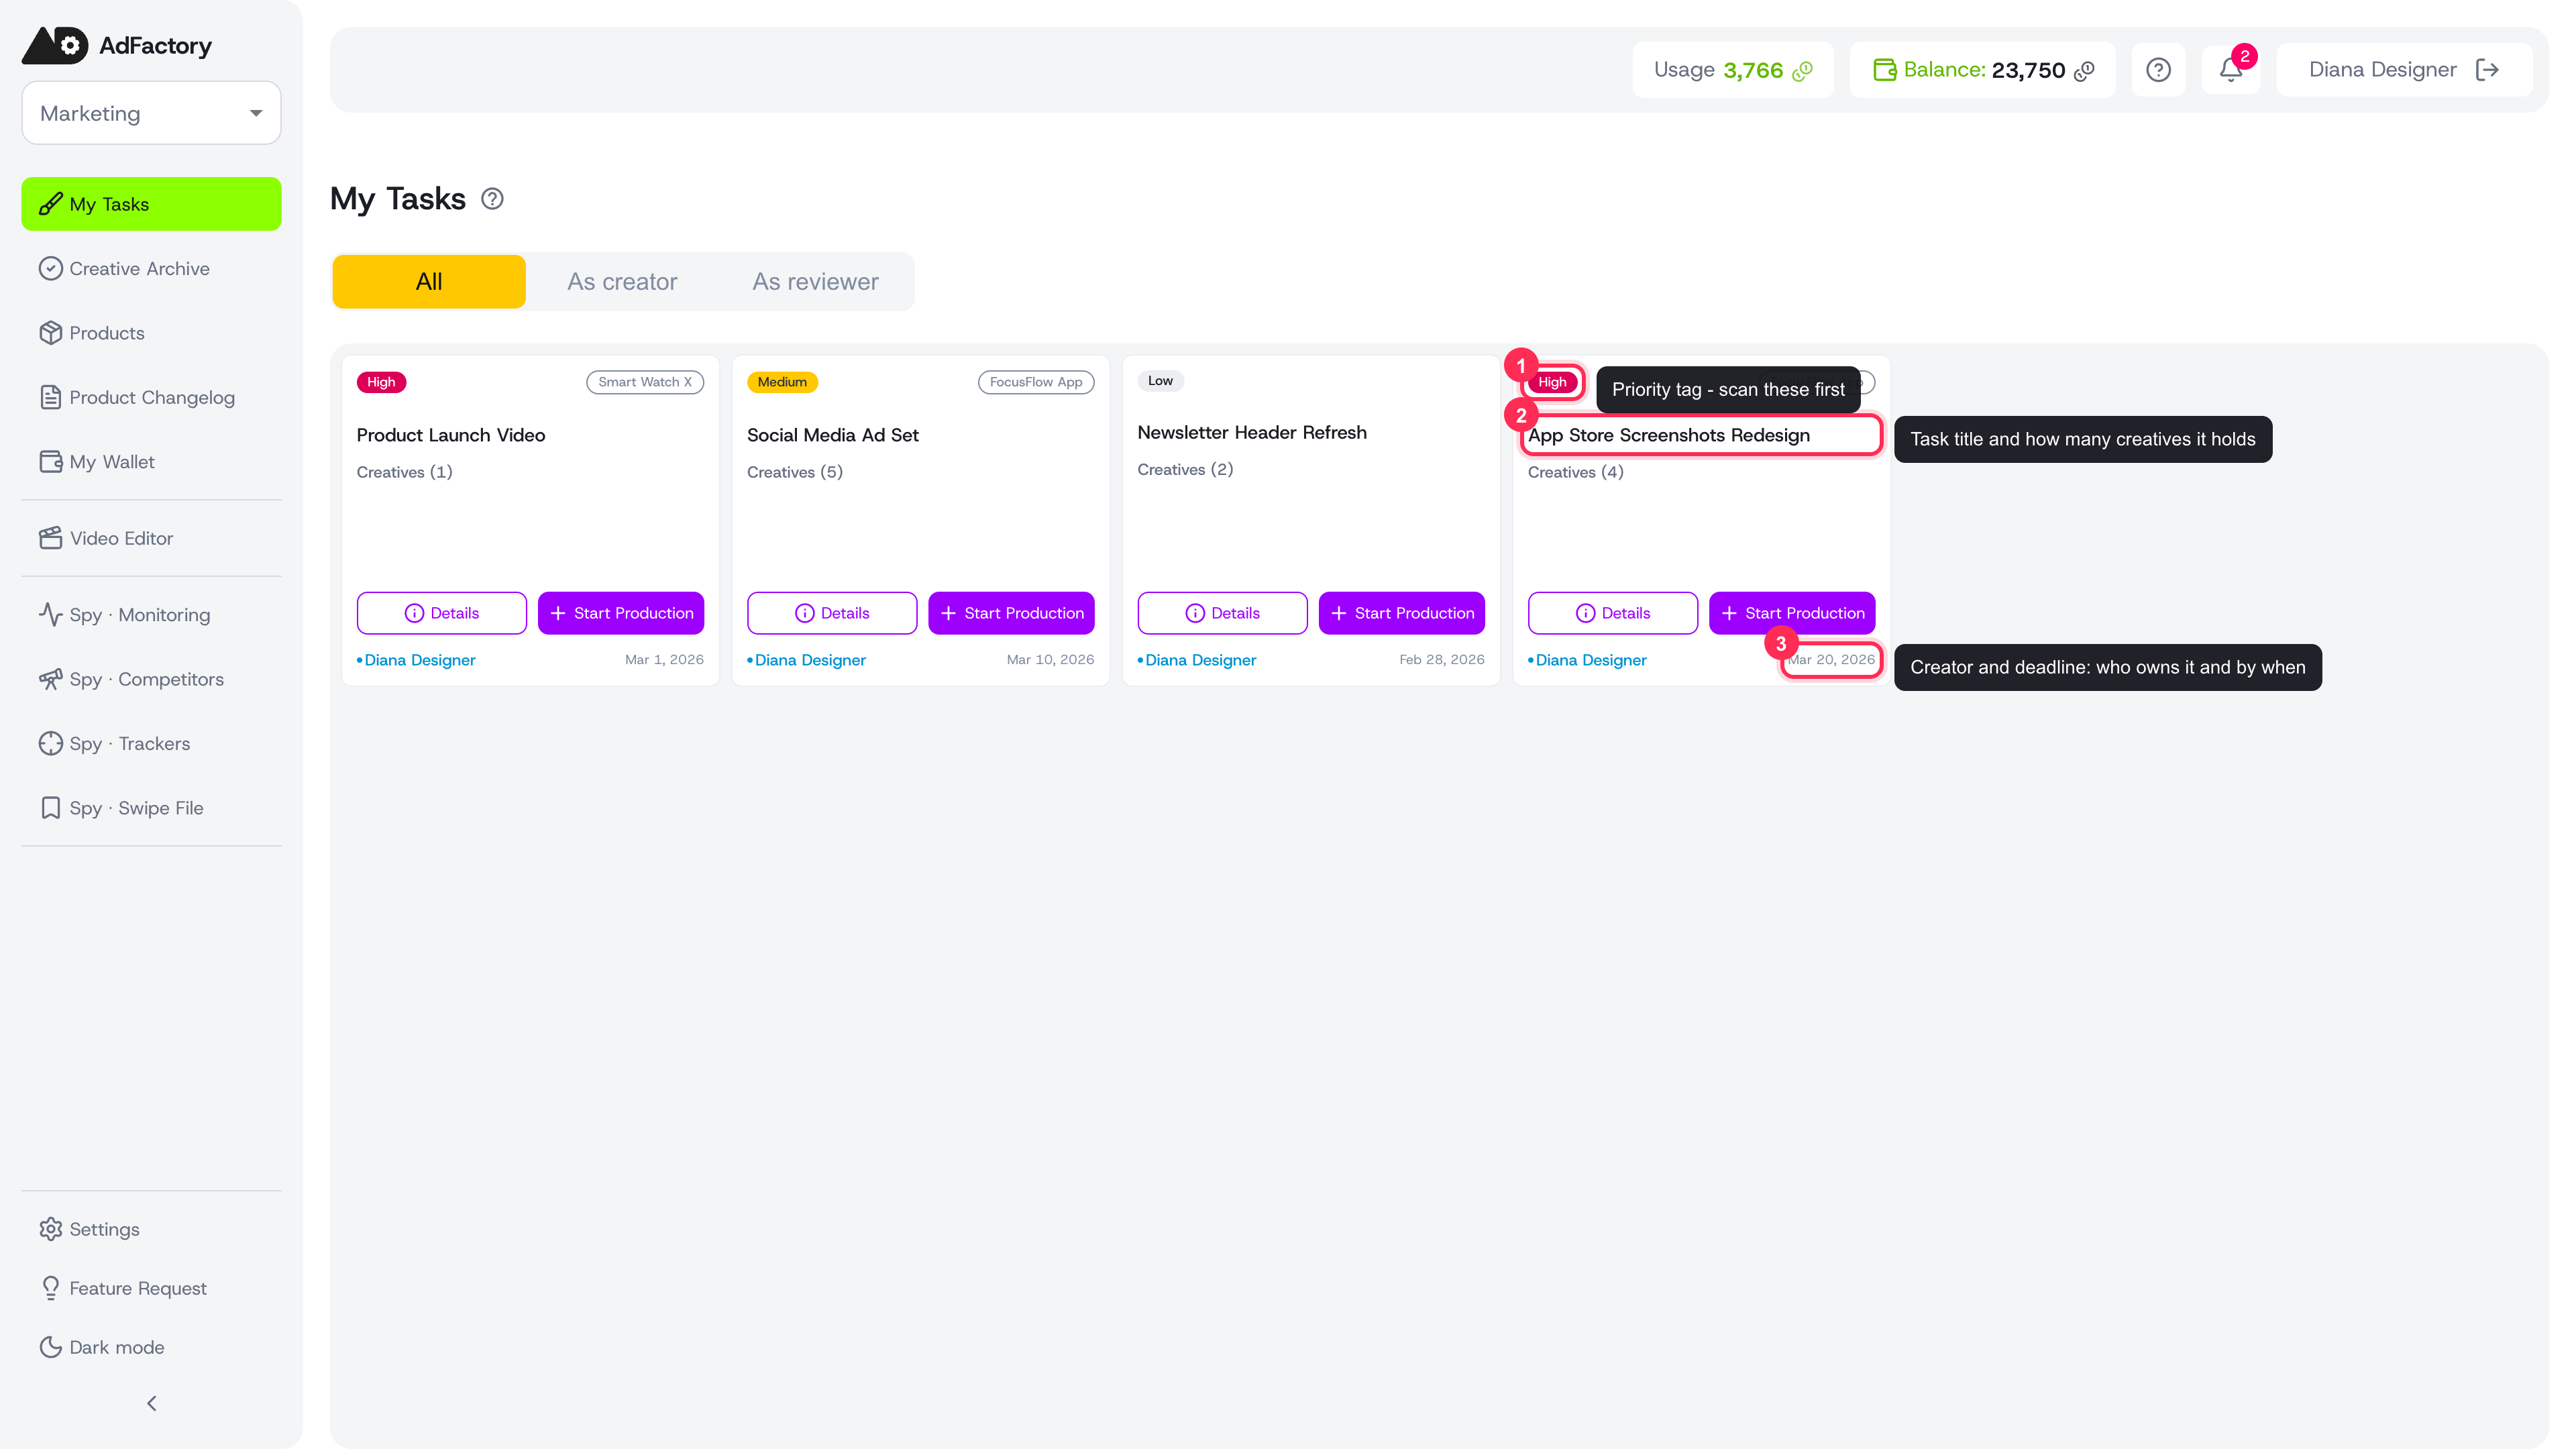This screenshot has width=2576, height=1449.
Task: Open help icon next to My Tasks title
Action: pyautogui.click(x=492, y=199)
